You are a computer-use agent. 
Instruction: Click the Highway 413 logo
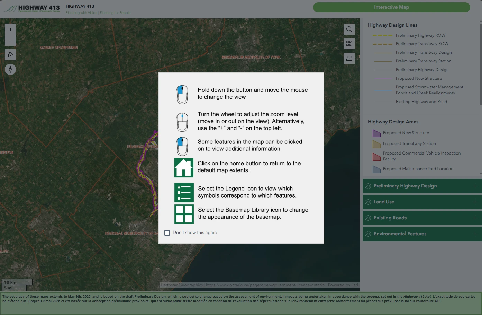click(x=32, y=8)
